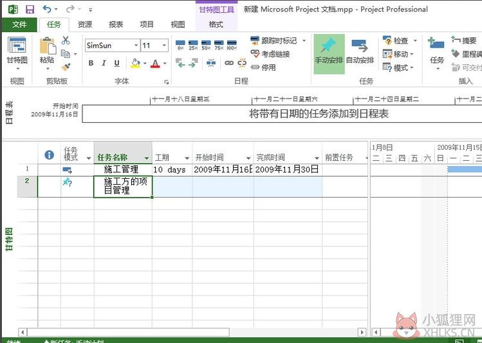Customize quick access toolbar dropdown
The height and width of the screenshot is (343, 482).
pyautogui.click(x=90, y=10)
